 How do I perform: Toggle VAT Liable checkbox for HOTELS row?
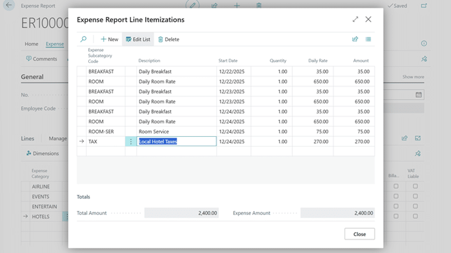415,216
